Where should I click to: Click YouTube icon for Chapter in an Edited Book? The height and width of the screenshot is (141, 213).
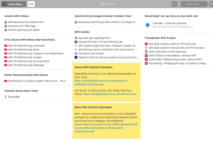(x=6, y=53)
